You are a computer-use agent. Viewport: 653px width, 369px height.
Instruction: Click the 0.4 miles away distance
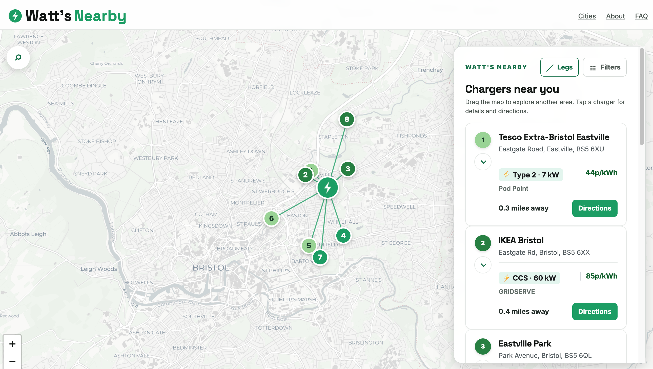pos(524,311)
